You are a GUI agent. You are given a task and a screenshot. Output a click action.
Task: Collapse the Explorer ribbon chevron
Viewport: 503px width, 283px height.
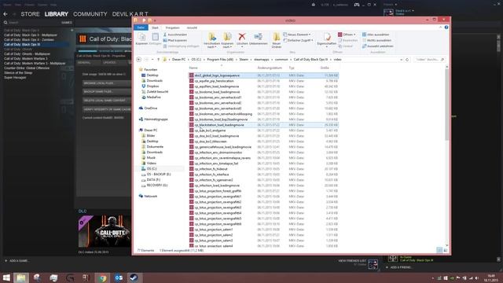pos(440,28)
